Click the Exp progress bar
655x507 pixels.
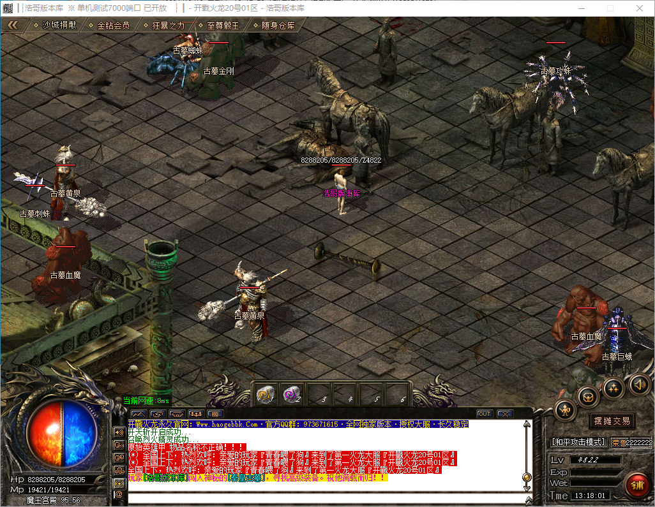[x=596, y=472]
